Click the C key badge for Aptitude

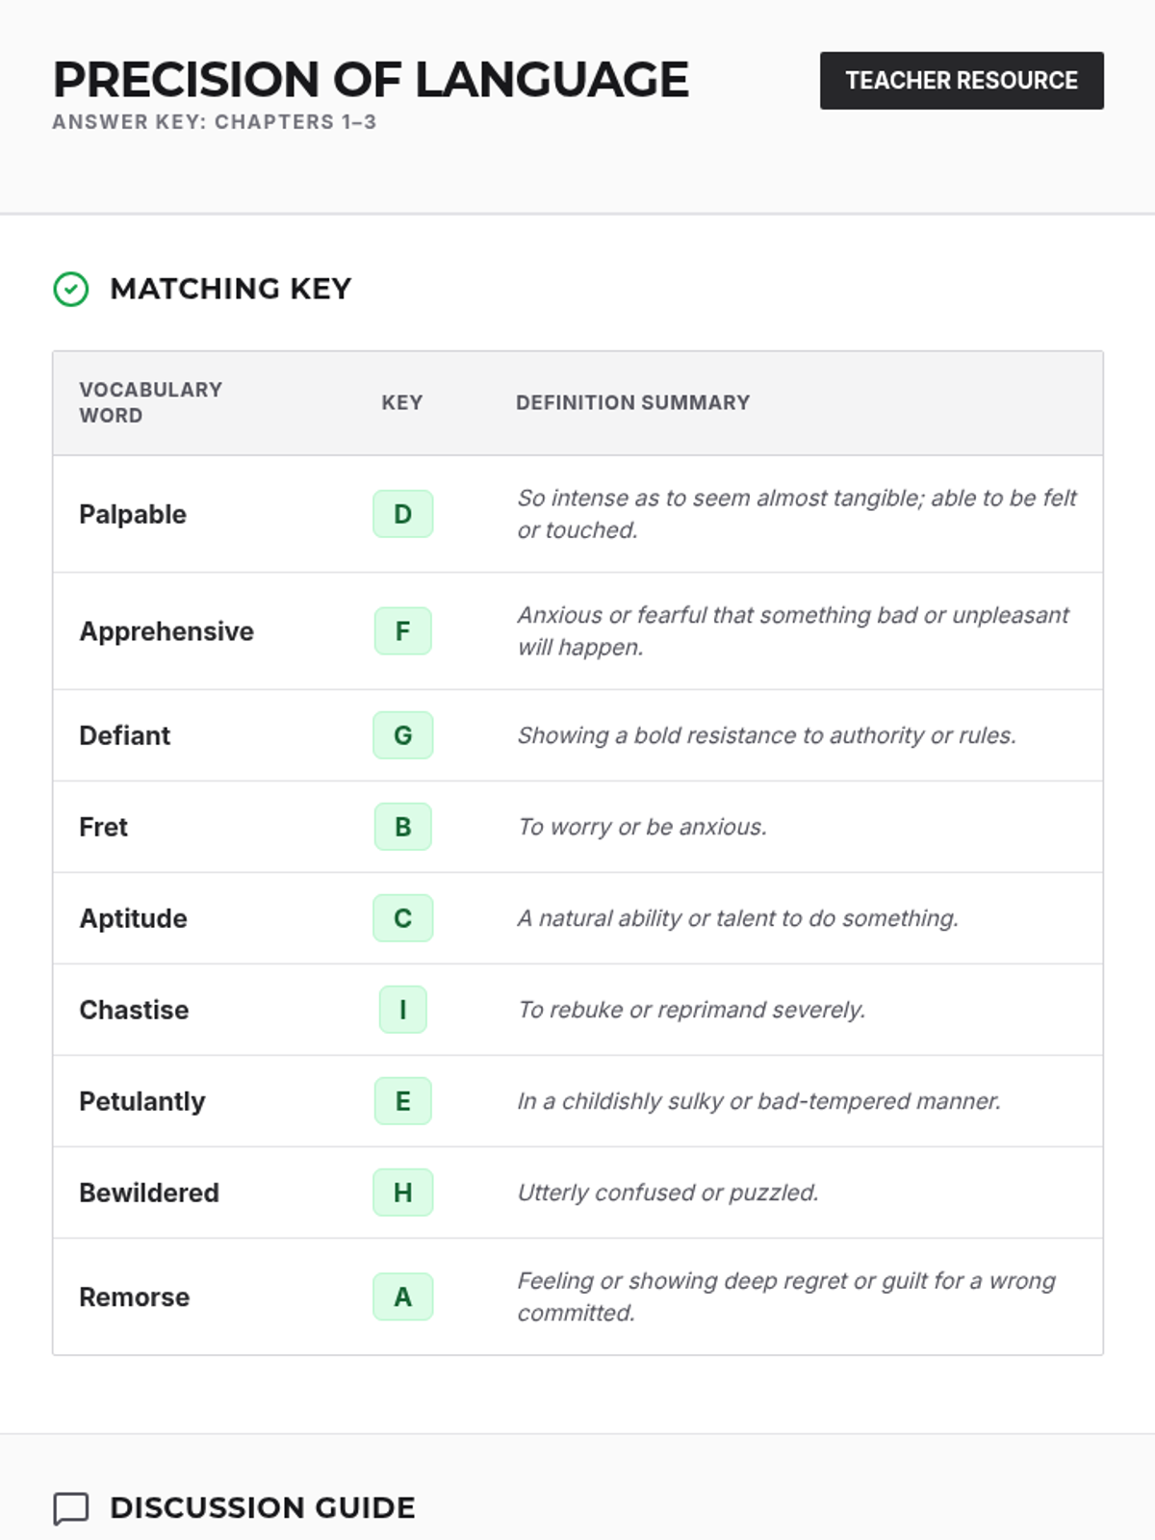point(402,918)
